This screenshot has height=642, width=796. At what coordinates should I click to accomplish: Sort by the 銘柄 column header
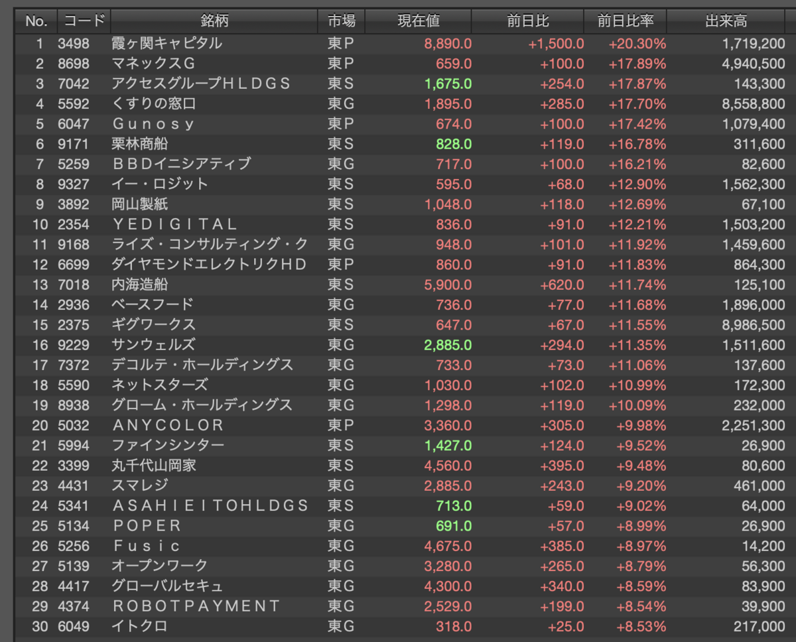(214, 21)
